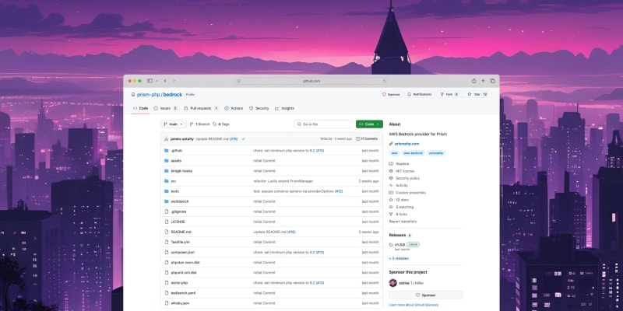Screen dimensions: 623x311
Task: Click the composer.json file icon
Action: tap(167, 252)
